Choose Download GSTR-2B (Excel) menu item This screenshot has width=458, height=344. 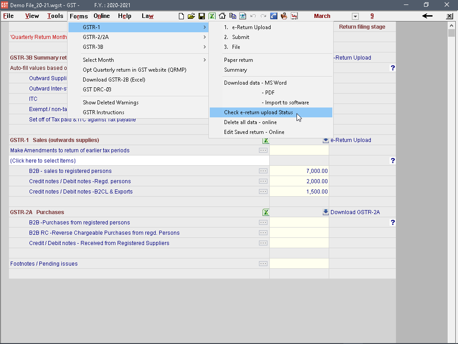[x=114, y=80]
